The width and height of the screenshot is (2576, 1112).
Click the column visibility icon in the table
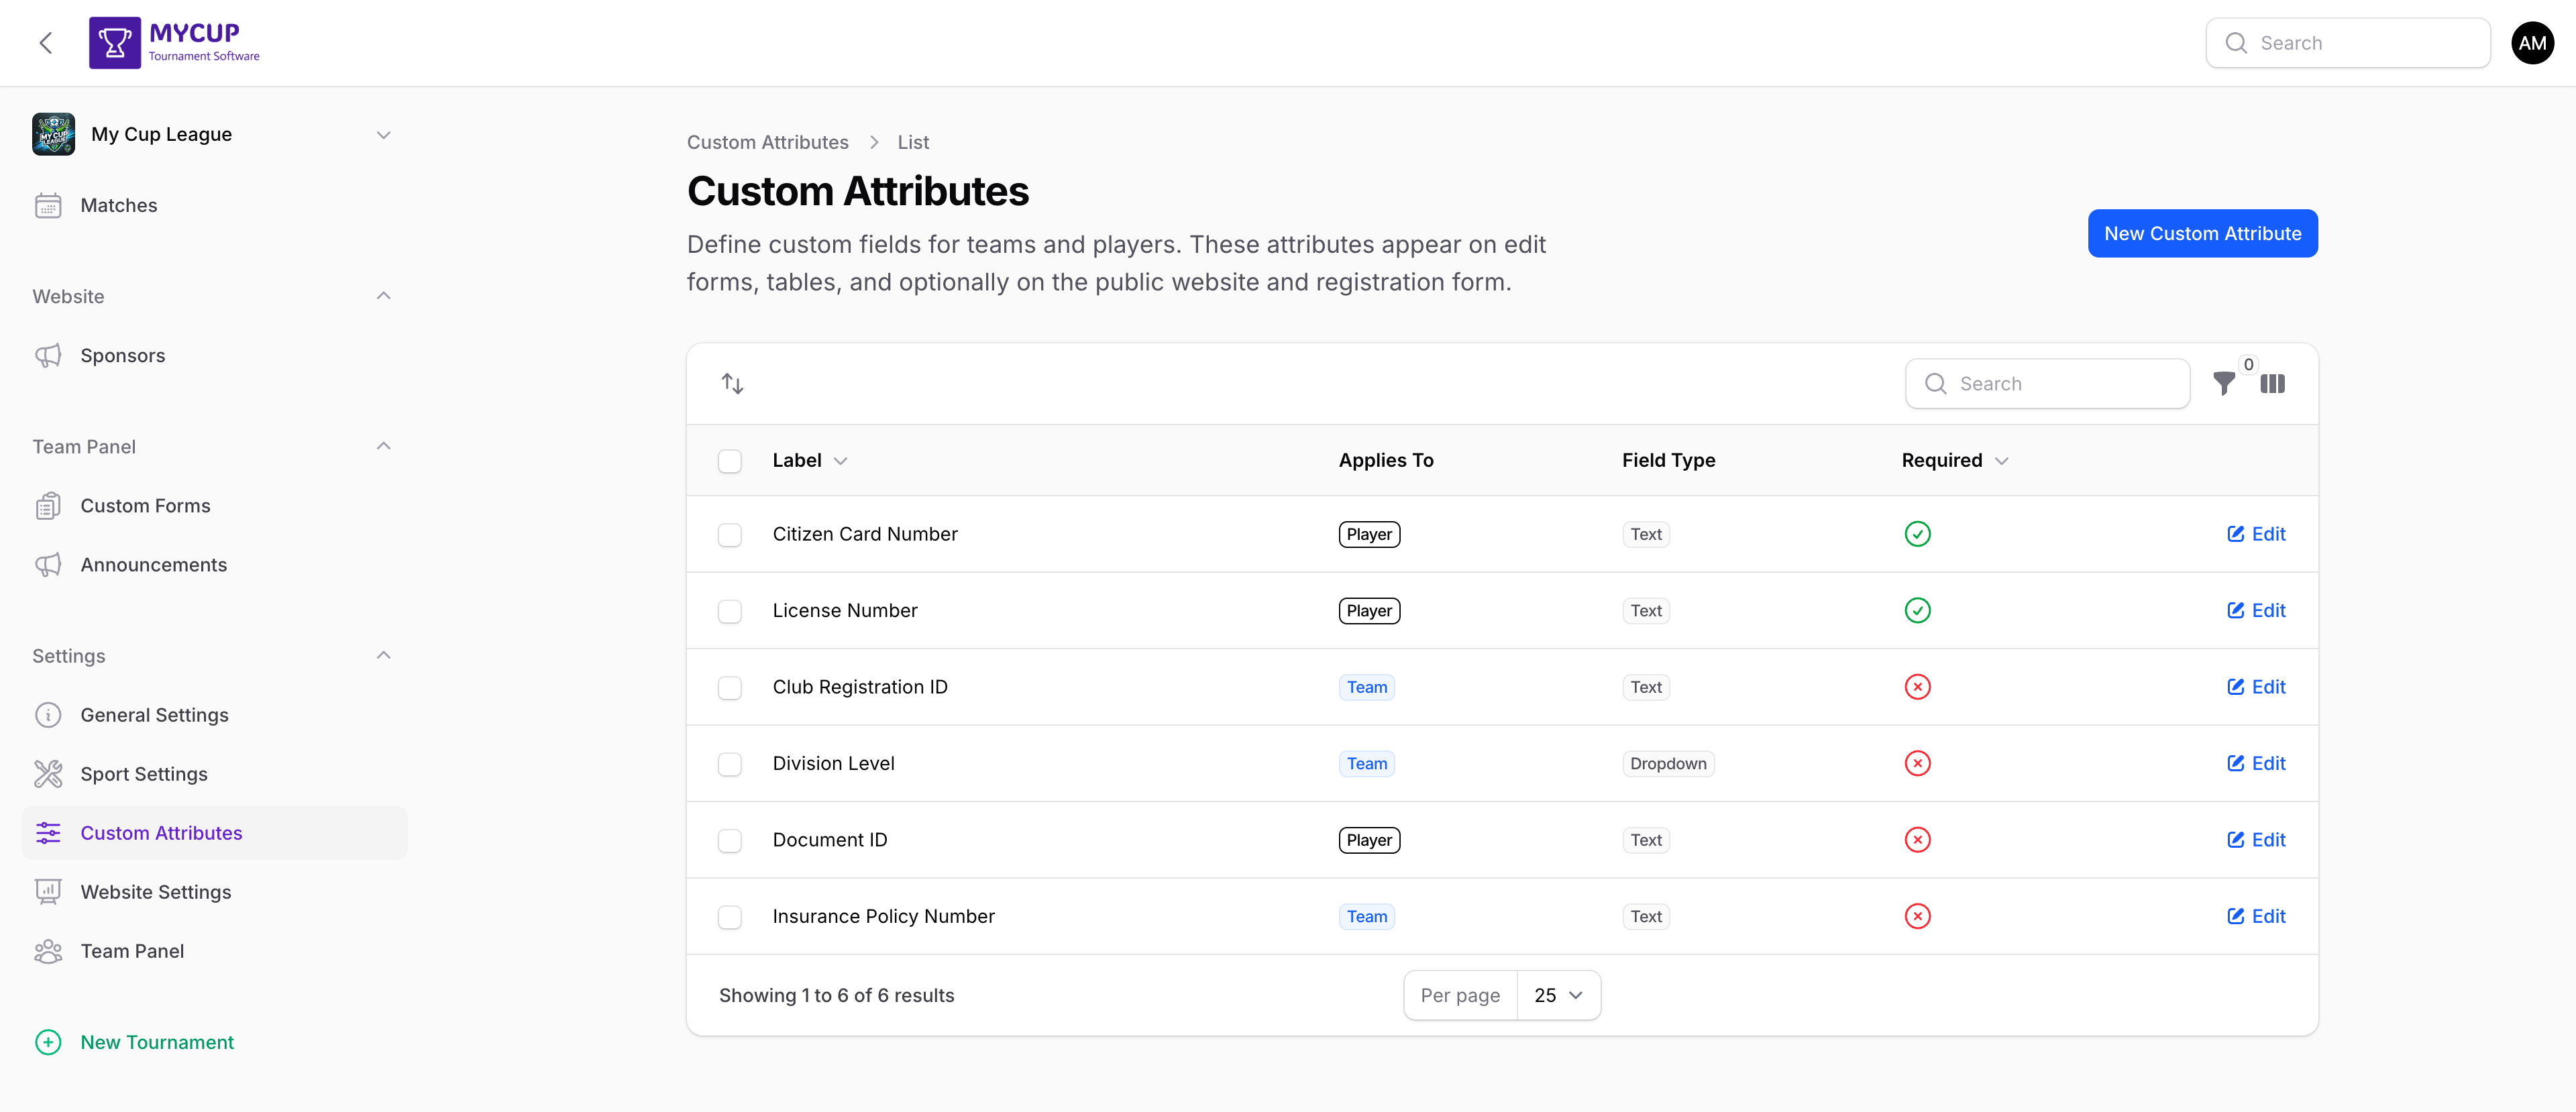2273,383
